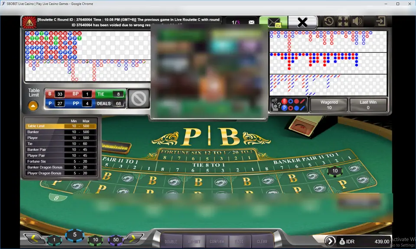The image size is (416, 249).
Task: Click the Last Win panel
Action: [x=368, y=105]
